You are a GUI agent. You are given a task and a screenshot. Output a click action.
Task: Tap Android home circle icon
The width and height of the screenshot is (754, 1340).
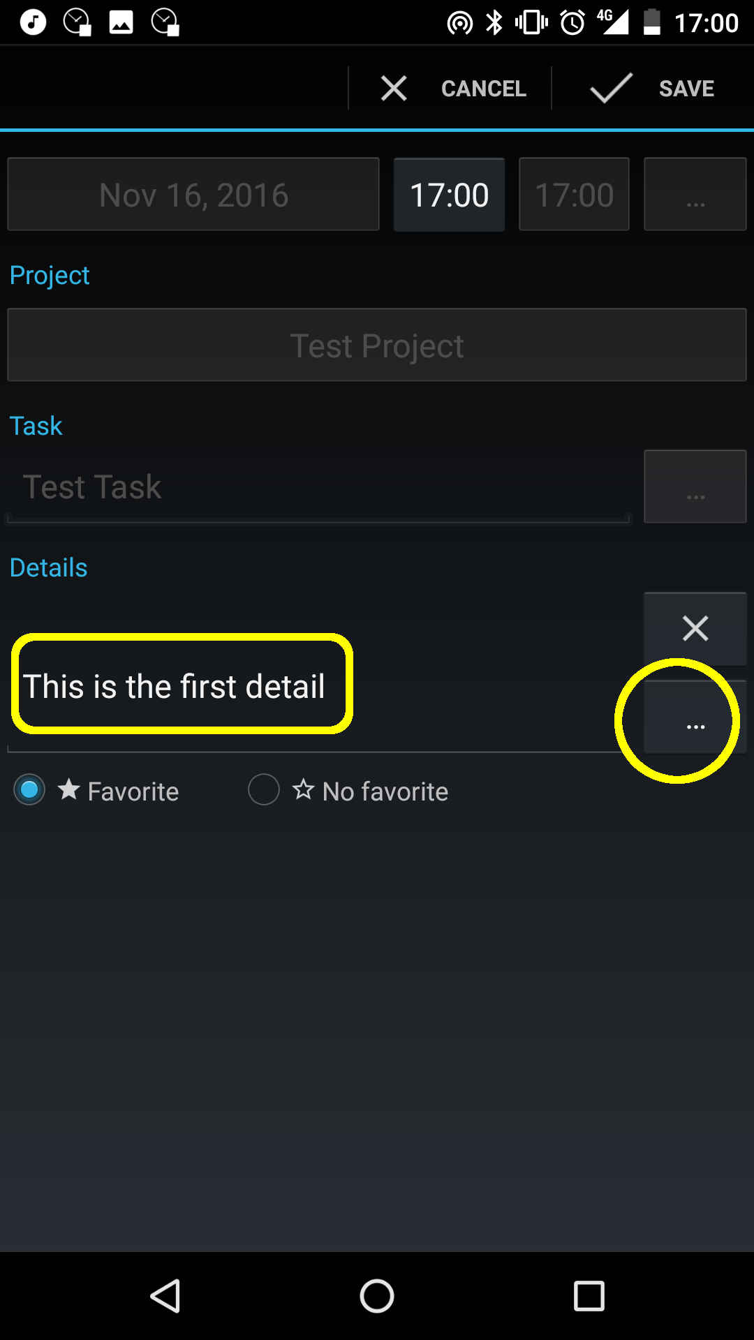377,1296
